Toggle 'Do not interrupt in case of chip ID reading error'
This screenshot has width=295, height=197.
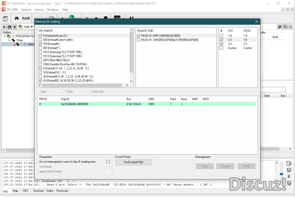pos(108,162)
